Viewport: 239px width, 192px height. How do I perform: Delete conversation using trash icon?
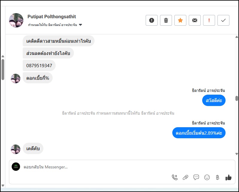(x=166, y=20)
